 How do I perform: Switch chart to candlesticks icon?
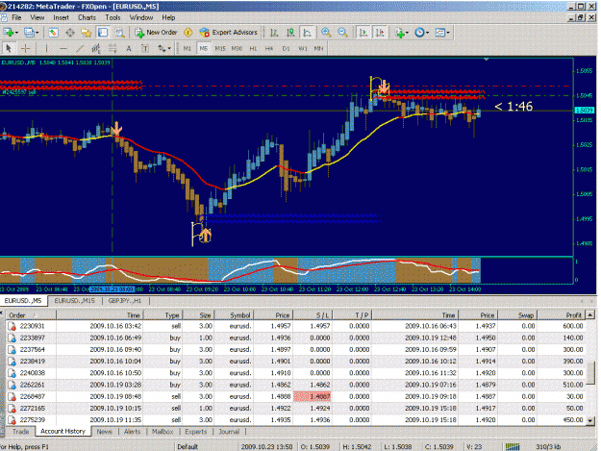coord(290,33)
